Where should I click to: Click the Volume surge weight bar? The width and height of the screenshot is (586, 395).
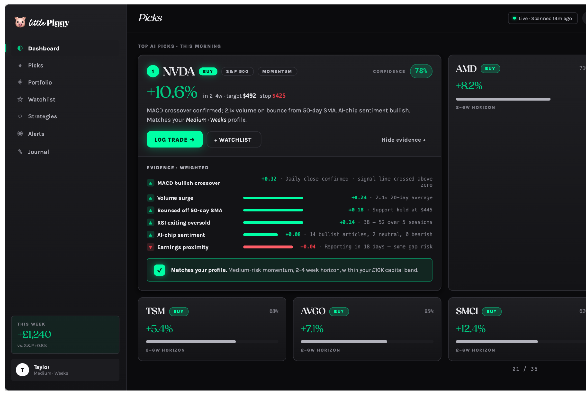[x=273, y=198]
